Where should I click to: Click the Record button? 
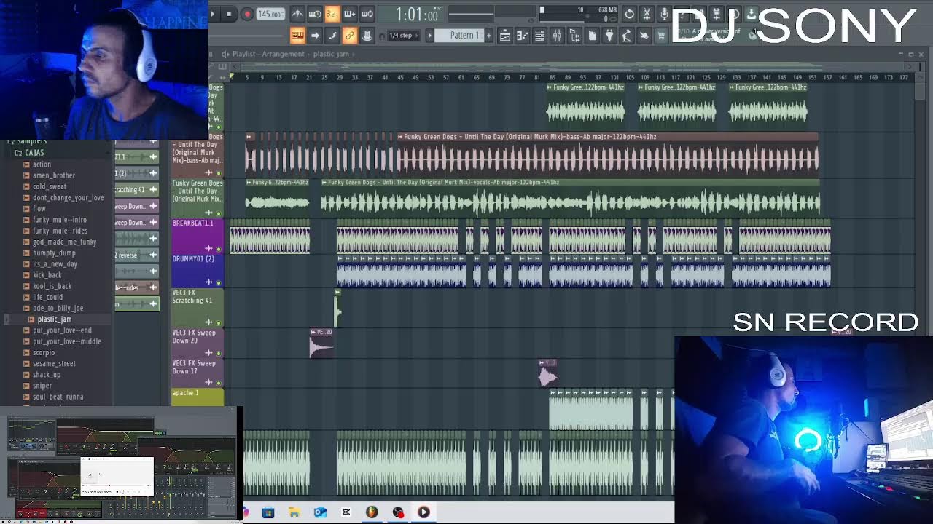tap(247, 14)
